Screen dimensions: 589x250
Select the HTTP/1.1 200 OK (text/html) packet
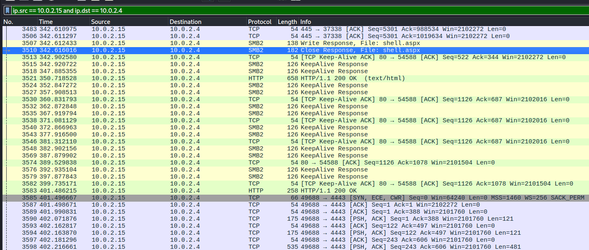pyautogui.click(x=295, y=79)
